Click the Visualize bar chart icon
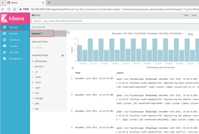Screen dimensions: 199x134 (5, 33)
